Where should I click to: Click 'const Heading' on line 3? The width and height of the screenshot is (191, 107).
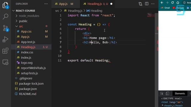point(79,24)
